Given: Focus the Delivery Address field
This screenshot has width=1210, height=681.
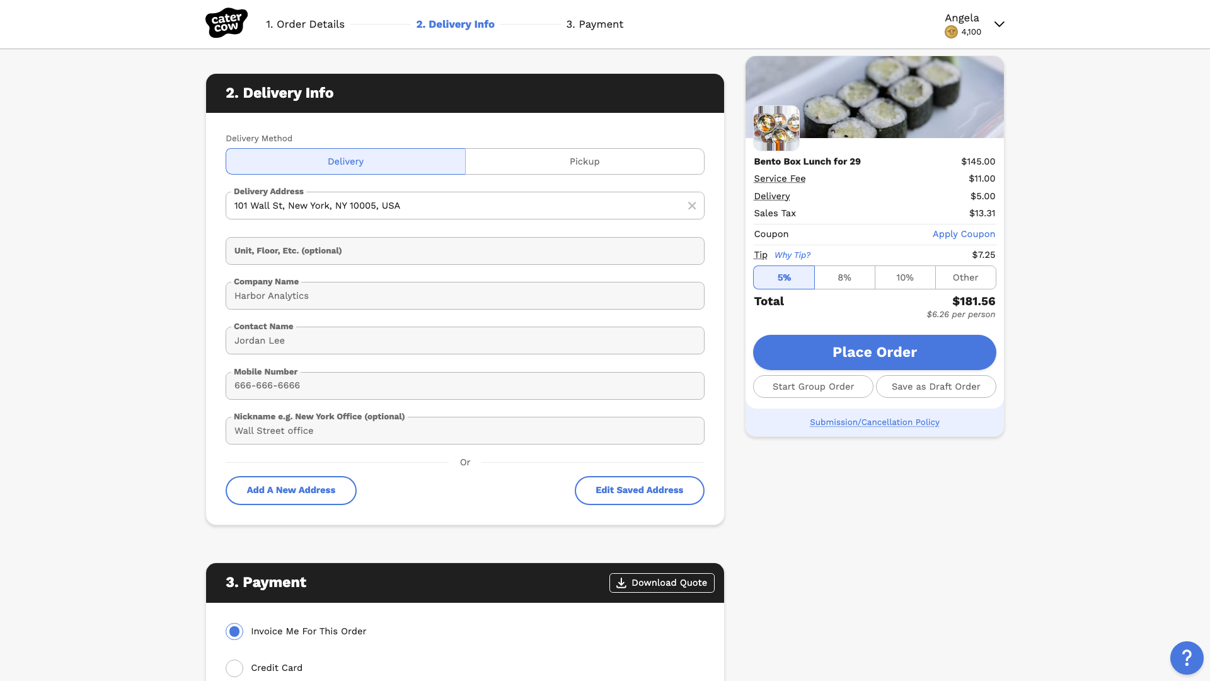Looking at the screenshot, I should [465, 206].
